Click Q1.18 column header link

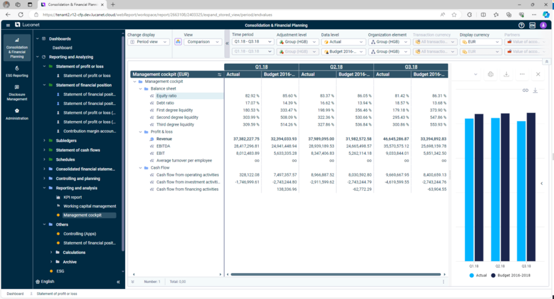point(261,66)
